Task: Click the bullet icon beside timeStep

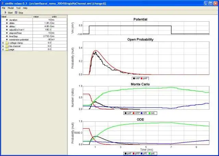Action: coord(7,36)
